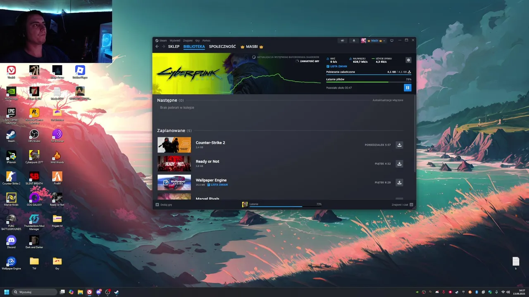Image resolution: width=529 pixels, height=297 pixels.
Task: Open the Znajomi menu
Action: (x=188, y=40)
